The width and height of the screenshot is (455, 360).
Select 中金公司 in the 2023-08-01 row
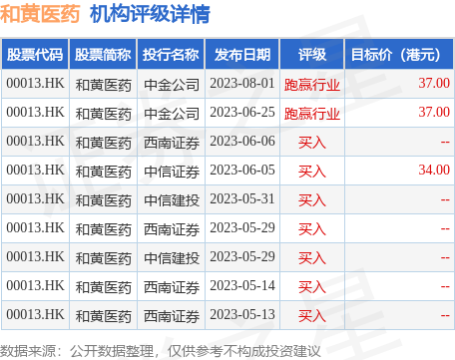(x=172, y=85)
